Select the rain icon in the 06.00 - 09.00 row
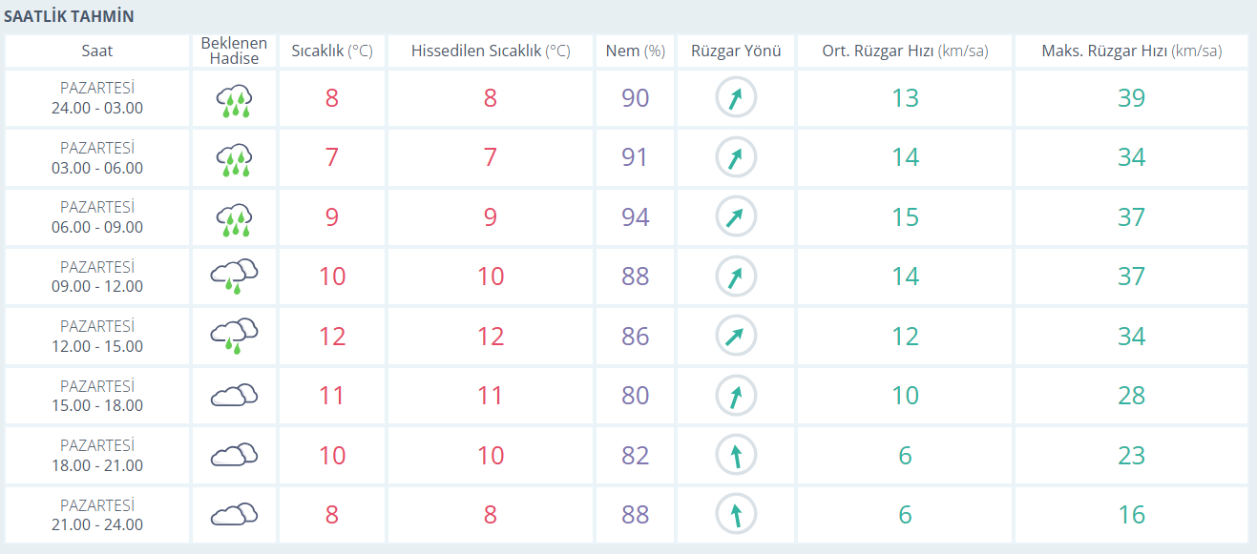1257x554 pixels. [234, 218]
